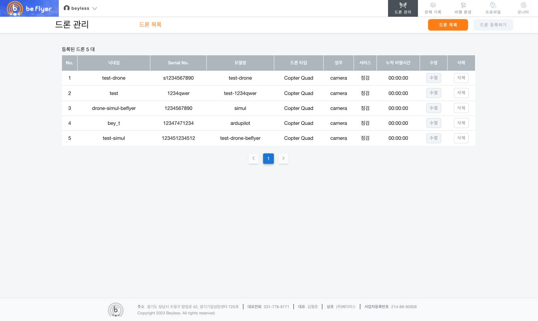The image size is (538, 321).
Task: Open the 비행 환경 icon
Action: [463, 5]
